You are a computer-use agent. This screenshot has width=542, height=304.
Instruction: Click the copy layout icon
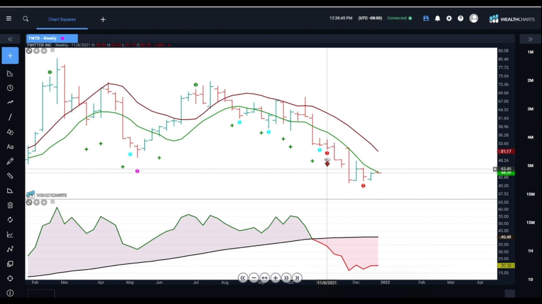(x=10, y=264)
